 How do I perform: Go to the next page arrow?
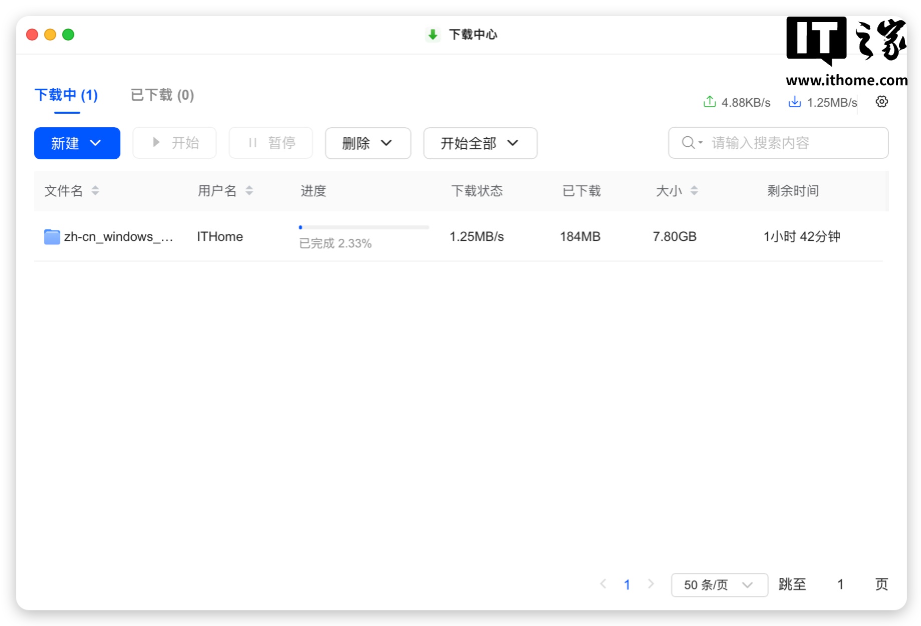click(651, 584)
